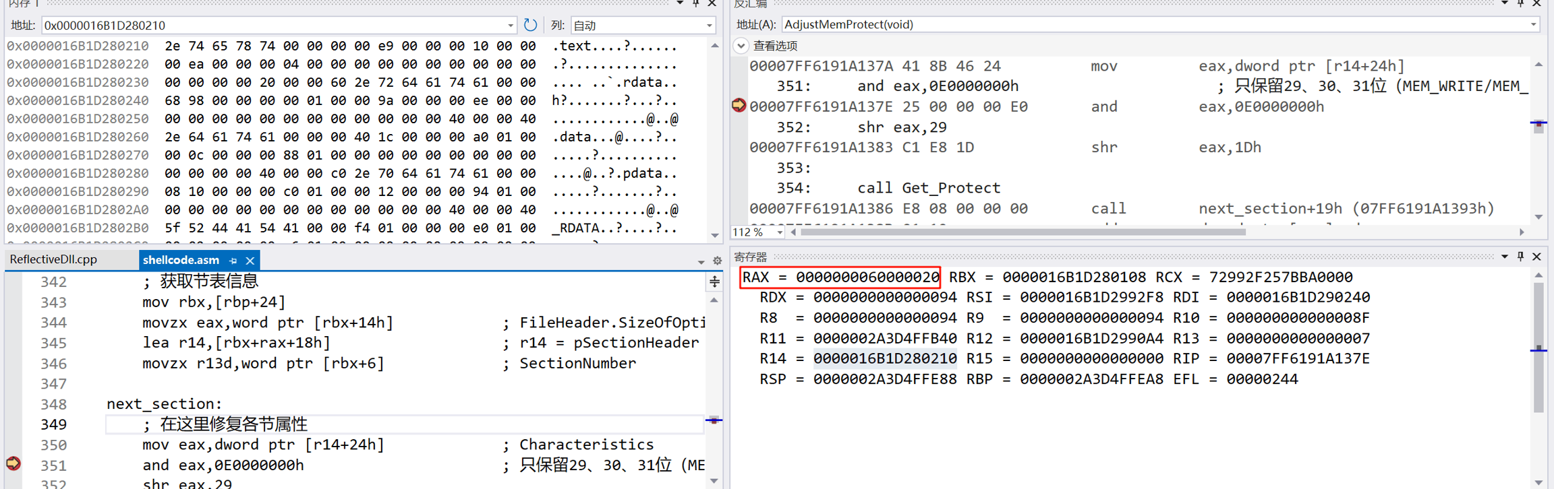
Task: Switch to the ReflectiveDll.cpp tab
Action: point(54,260)
